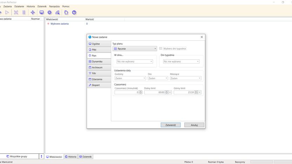Close the Nowe zadanie dialog
Viewport: 292px width, 164px height.
tap(202, 37)
